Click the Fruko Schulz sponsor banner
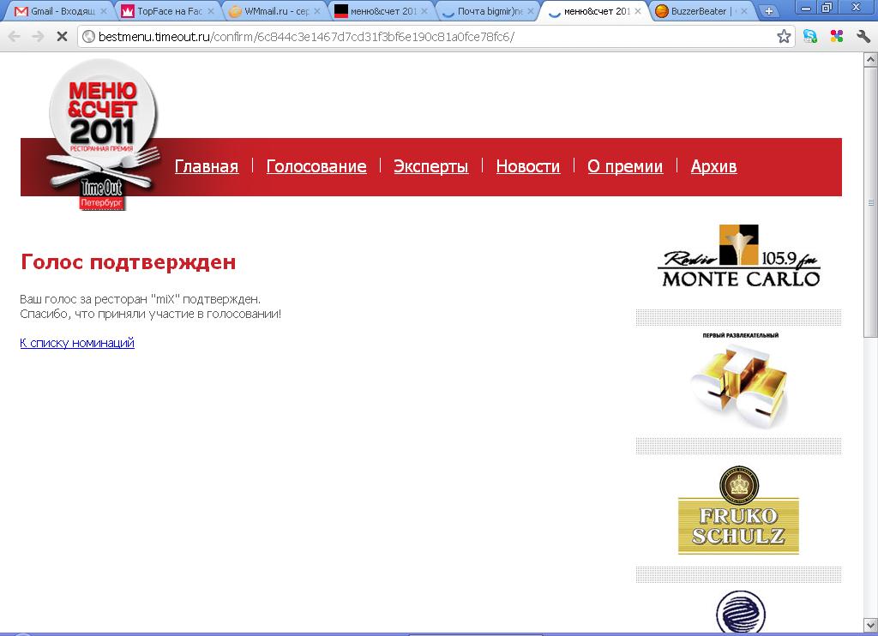 [738, 510]
